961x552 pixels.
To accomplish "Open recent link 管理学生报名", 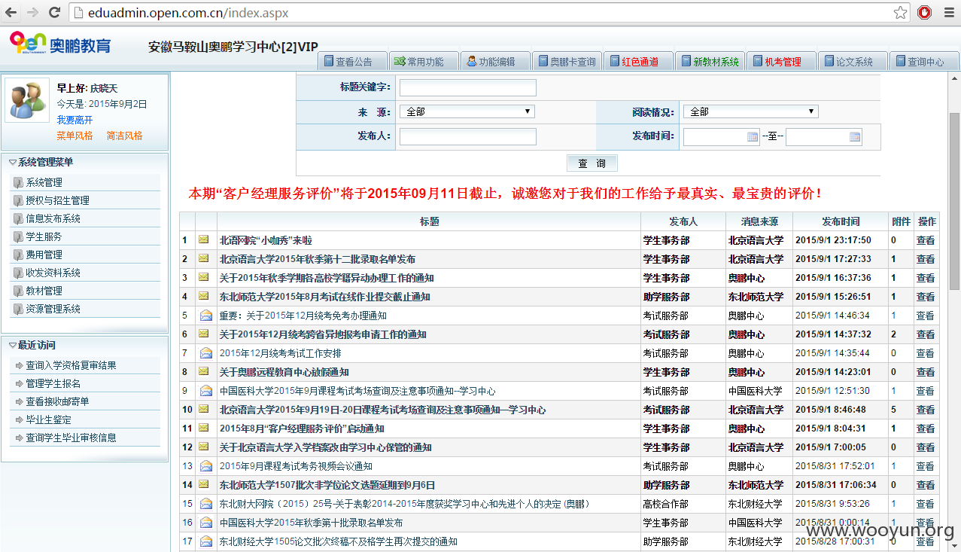I will (x=53, y=383).
